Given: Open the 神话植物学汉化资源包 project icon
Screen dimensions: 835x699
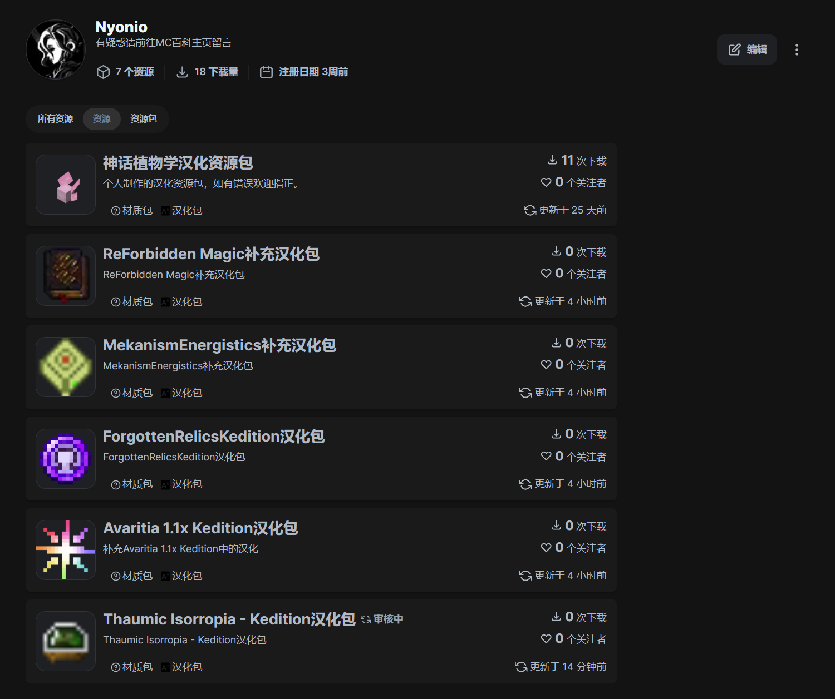Looking at the screenshot, I should (x=66, y=185).
